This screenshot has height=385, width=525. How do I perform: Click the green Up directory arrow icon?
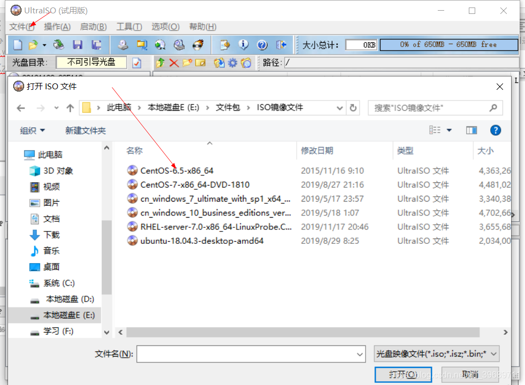pyautogui.click(x=161, y=63)
